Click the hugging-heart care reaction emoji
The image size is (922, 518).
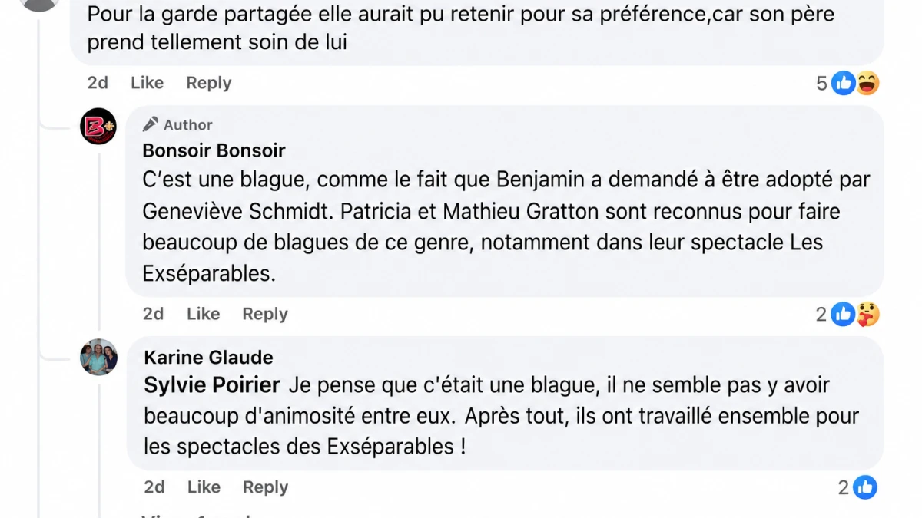click(867, 314)
